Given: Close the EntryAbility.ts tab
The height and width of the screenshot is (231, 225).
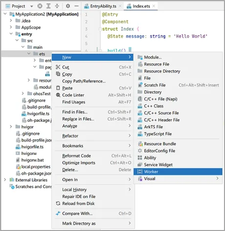Looking at the screenshot, I should [120, 6].
